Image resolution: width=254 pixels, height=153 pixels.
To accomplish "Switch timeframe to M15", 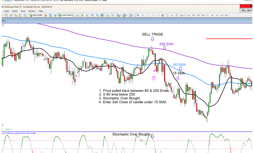I will pyautogui.click(x=198, y=15).
